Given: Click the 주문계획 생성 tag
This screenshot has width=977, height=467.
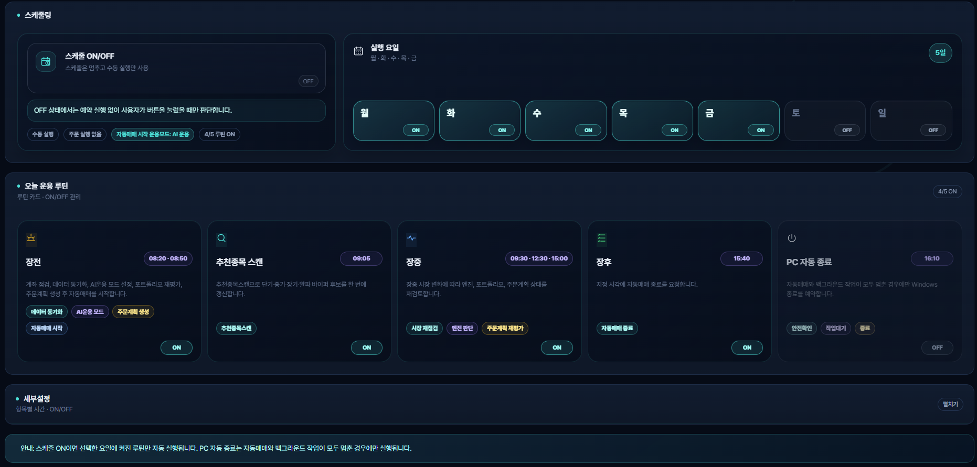Looking at the screenshot, I should pos(133,312).
